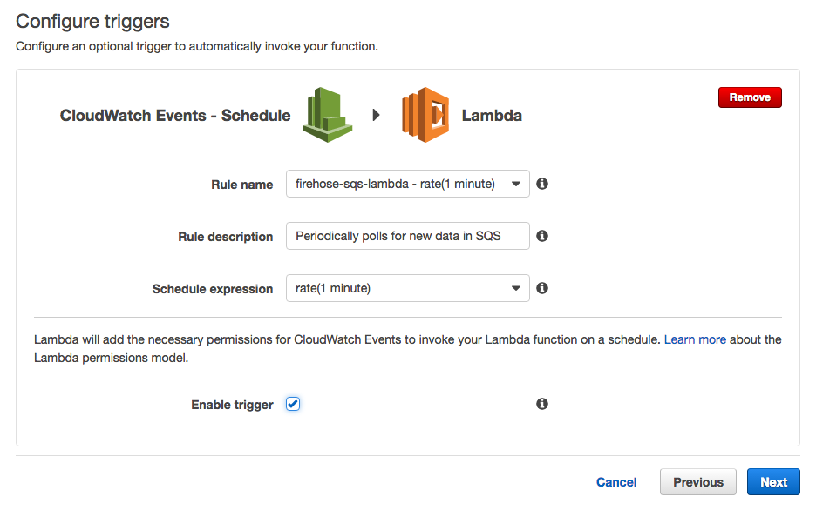Click the green CloudWatch Events icon
This screenshot has width=816, height=510.
pyautogui.click(x=328, y=115)
